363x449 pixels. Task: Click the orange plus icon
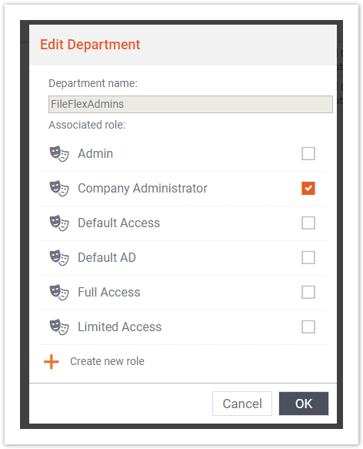[52, 362]
